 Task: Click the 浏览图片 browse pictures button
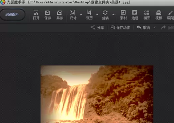click(12, 15)
